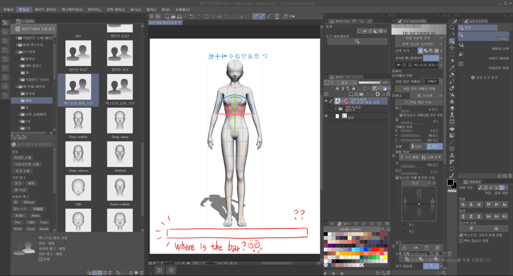Click the sub tool duplicate icon at panel bottom
The image size is (513, 276).
click(505, 176)
